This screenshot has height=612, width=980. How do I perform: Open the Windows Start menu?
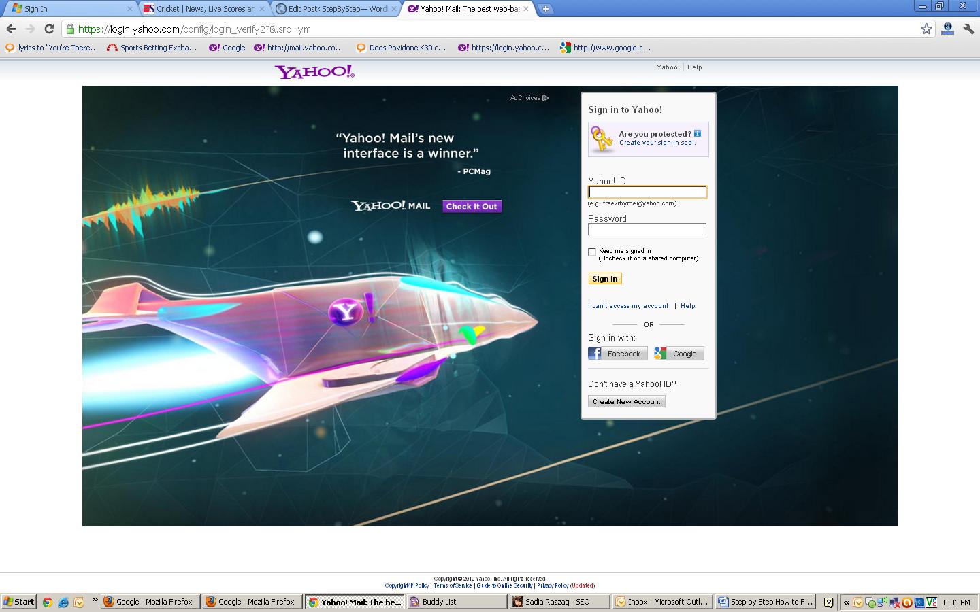point(19,602)
